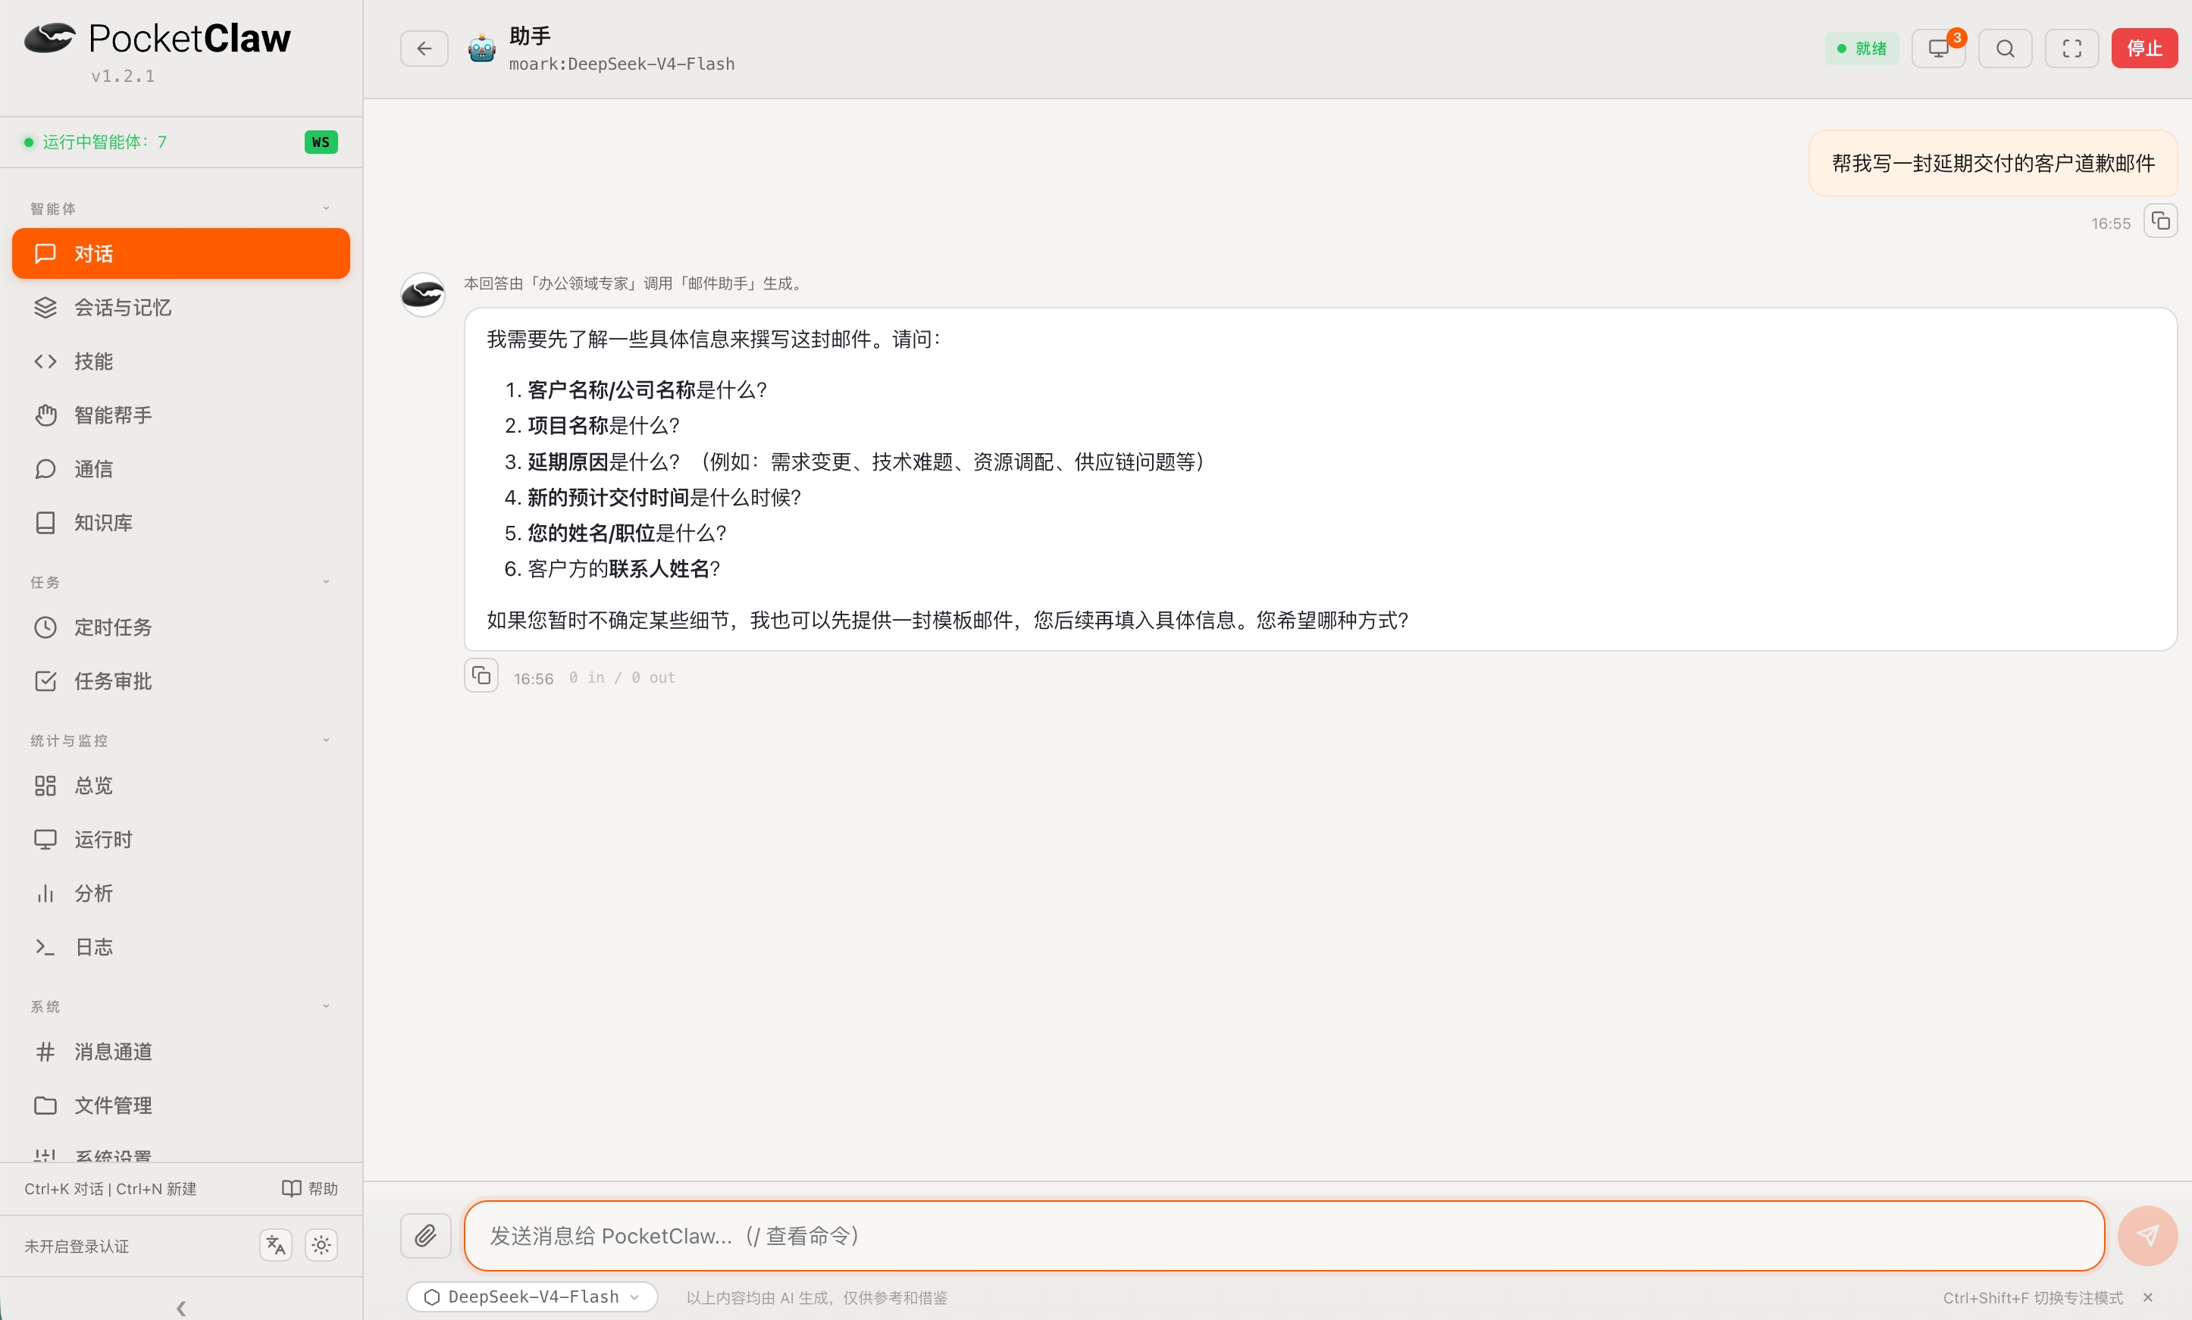2192x1320 pixels.
Task: Open 智能帮手 in the sidebar
Action: coord(180,415)
